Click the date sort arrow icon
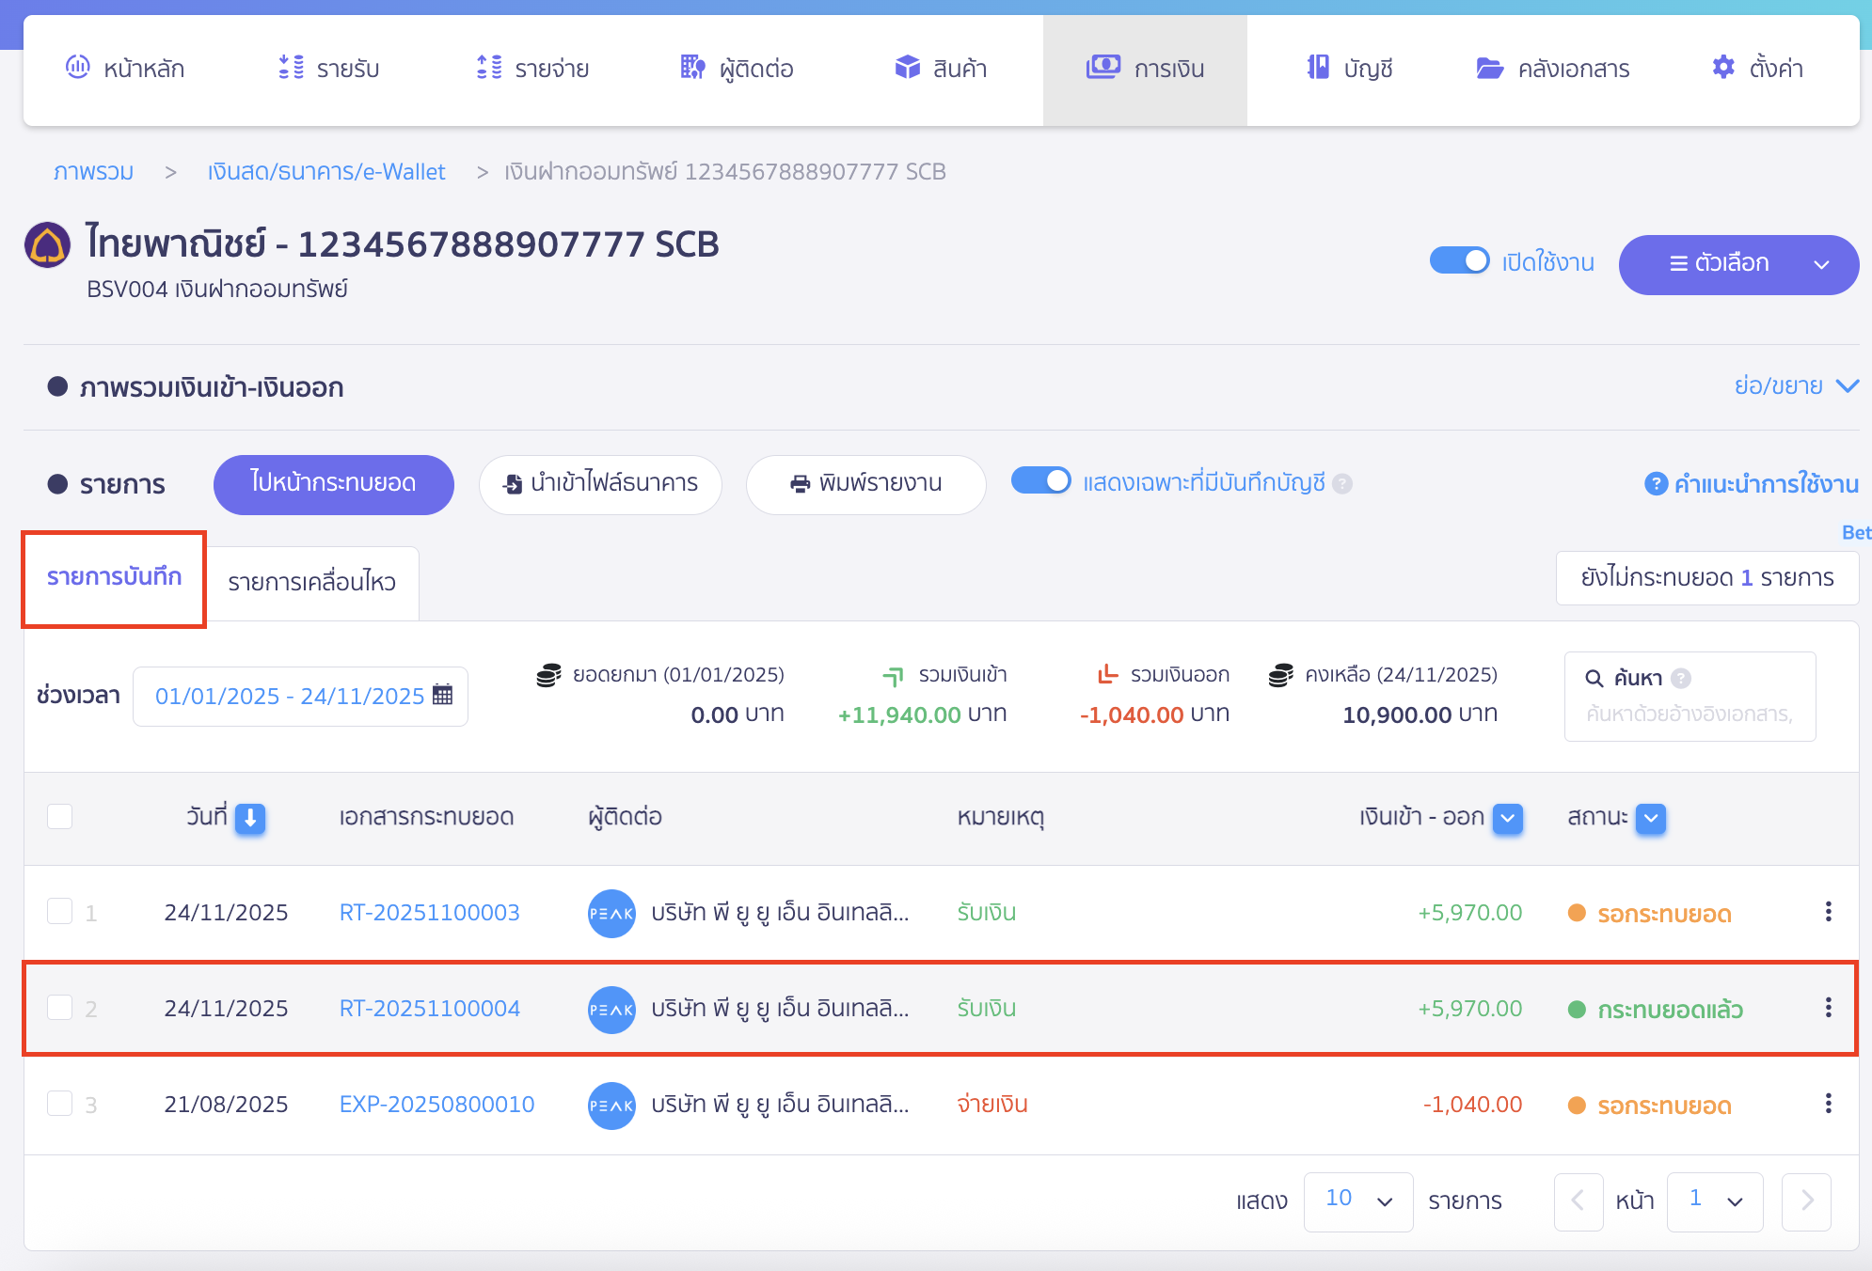 click(250, 818)
